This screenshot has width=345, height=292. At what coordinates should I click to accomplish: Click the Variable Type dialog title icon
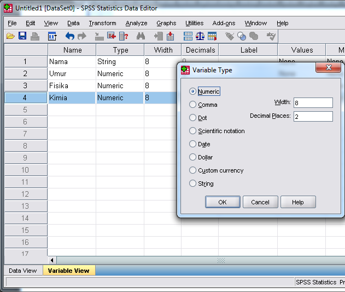click(x=185, y=70)
